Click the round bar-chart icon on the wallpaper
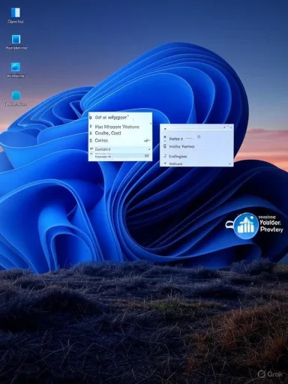This screenshot has height=384, width=288. [245, 226]
